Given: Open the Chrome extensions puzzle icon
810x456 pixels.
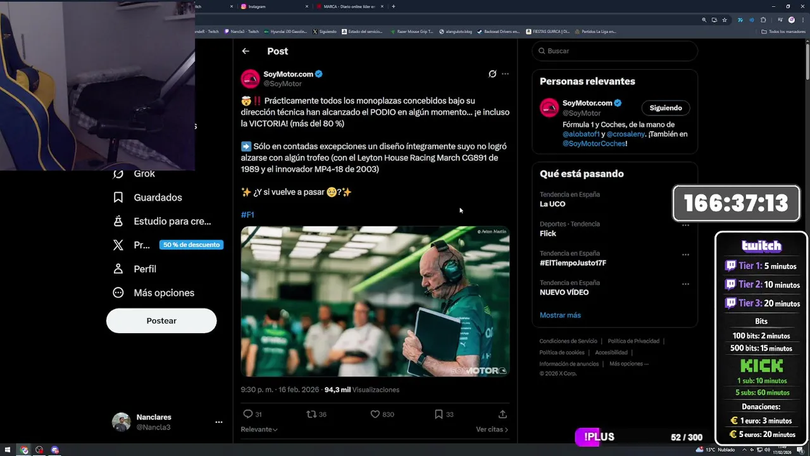Looking at the screenshot, I should pyautogui.click(x=763, y=20).
